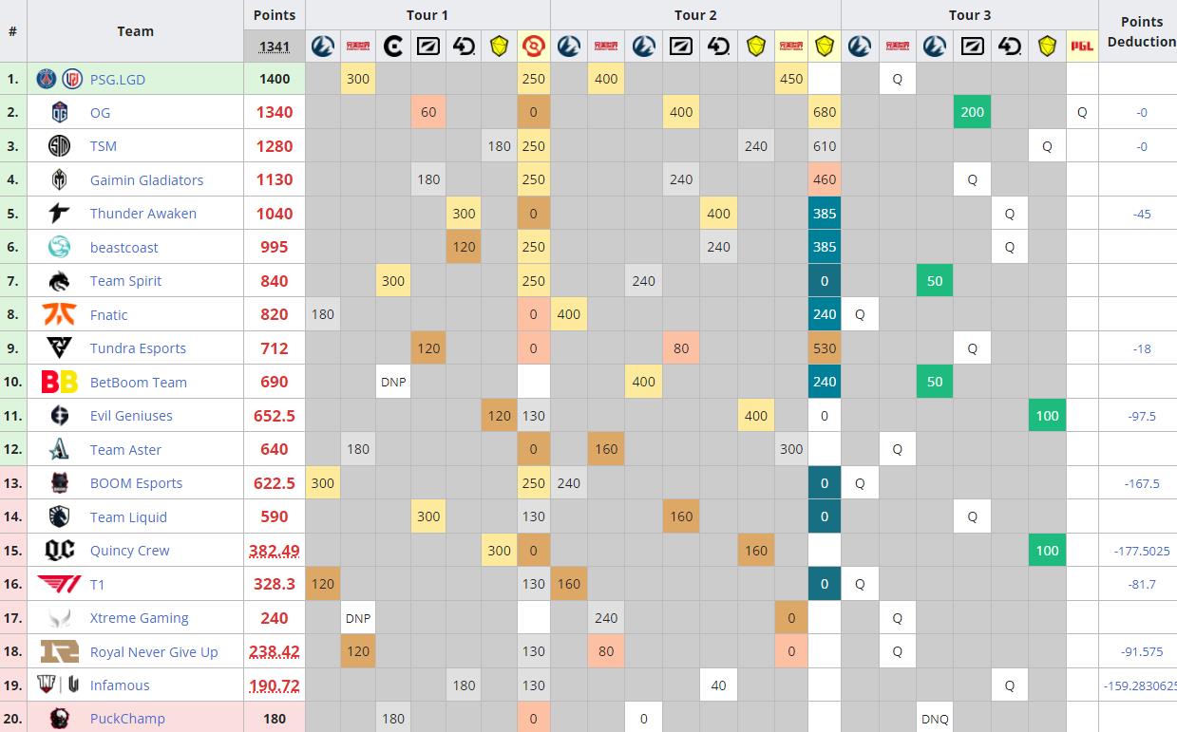This screenshot has width=1177, height=732.
Task: Click the 382.49 points for Quincy Crew
Action: (275, 551)
